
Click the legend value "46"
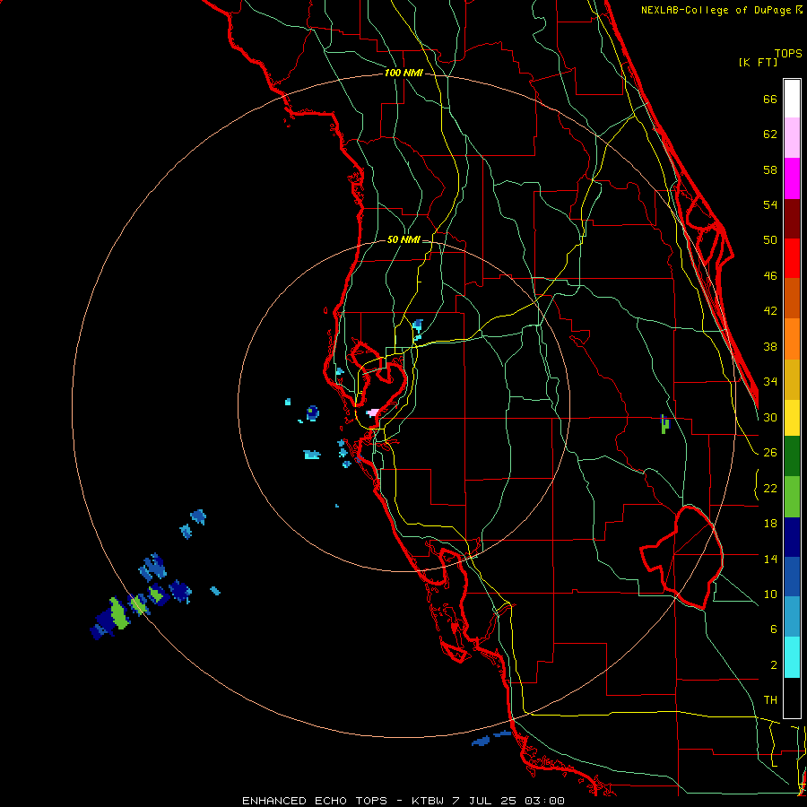click(770, 276)
